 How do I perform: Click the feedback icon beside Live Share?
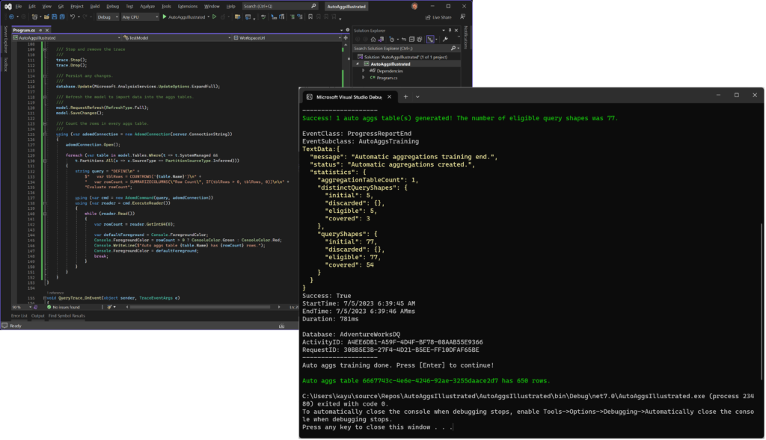(462, 17)
